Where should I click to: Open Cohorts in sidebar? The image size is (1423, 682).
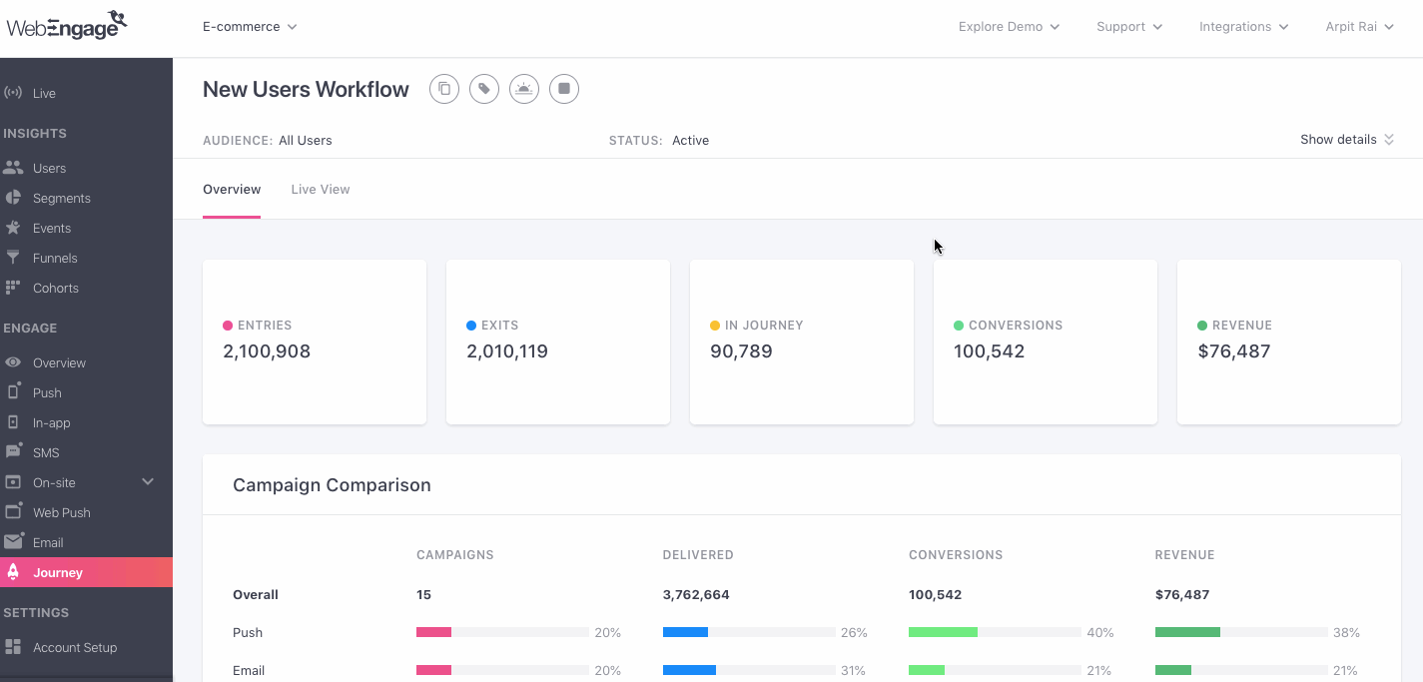[55, 288]
